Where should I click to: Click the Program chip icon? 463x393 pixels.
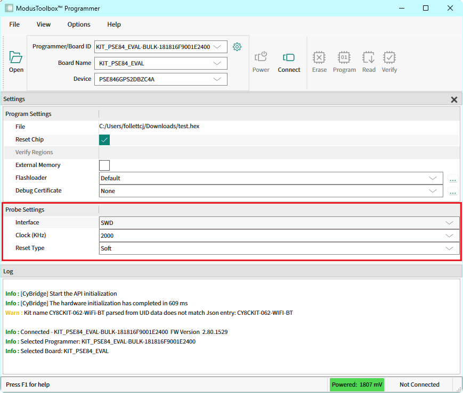click(x=344, y=57)
